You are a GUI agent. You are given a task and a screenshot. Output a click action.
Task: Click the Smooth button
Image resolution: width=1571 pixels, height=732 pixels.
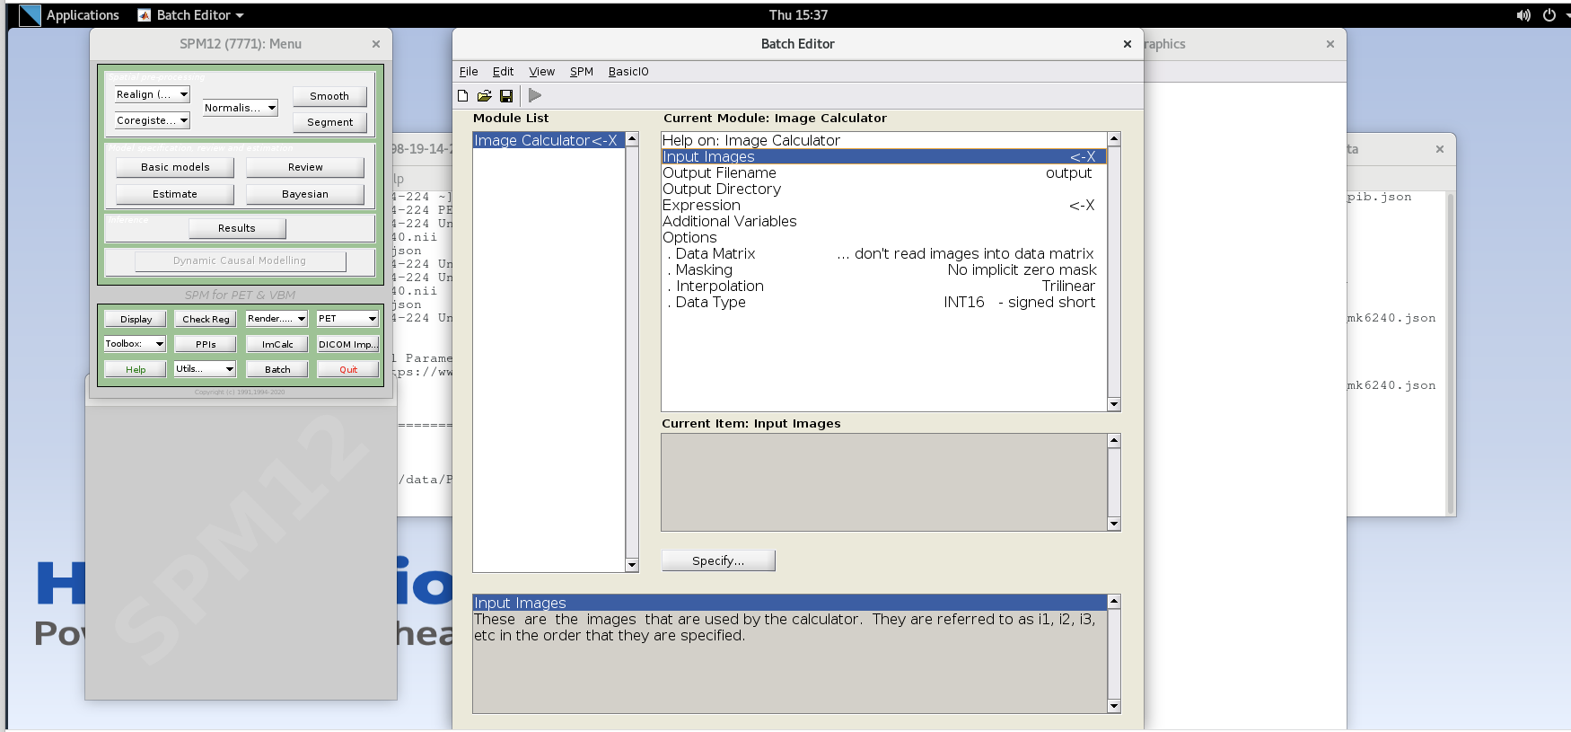(x=329, y=96)
